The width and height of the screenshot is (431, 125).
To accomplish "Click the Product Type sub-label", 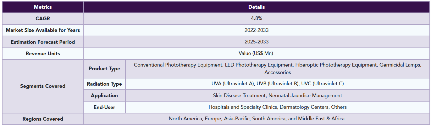I will [x=104, y=69].
